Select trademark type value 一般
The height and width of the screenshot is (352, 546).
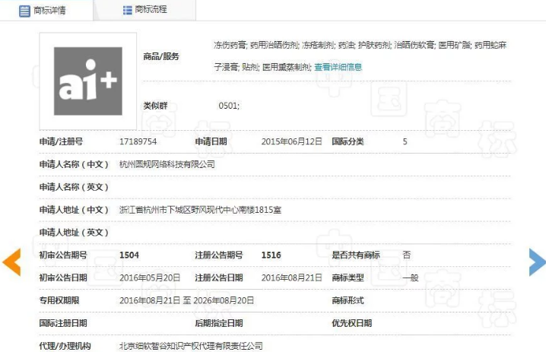[x=410, y=277]
